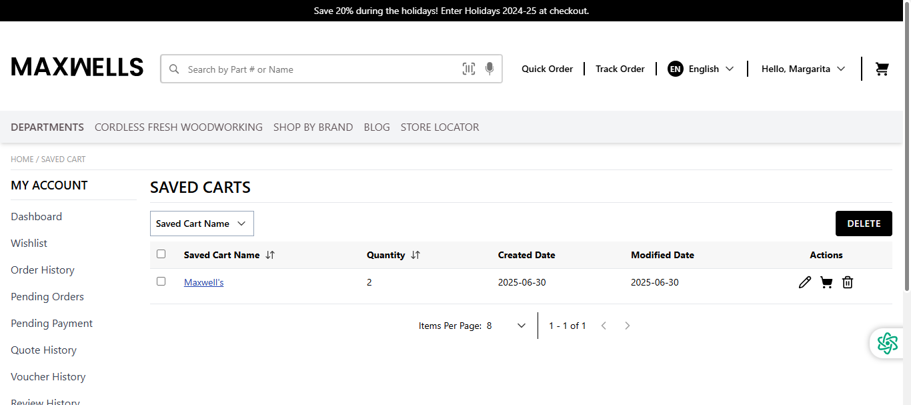Click the SAVED CART breadcrumb
The height and width of the screenshot is (405, 911).
point(63,159)
